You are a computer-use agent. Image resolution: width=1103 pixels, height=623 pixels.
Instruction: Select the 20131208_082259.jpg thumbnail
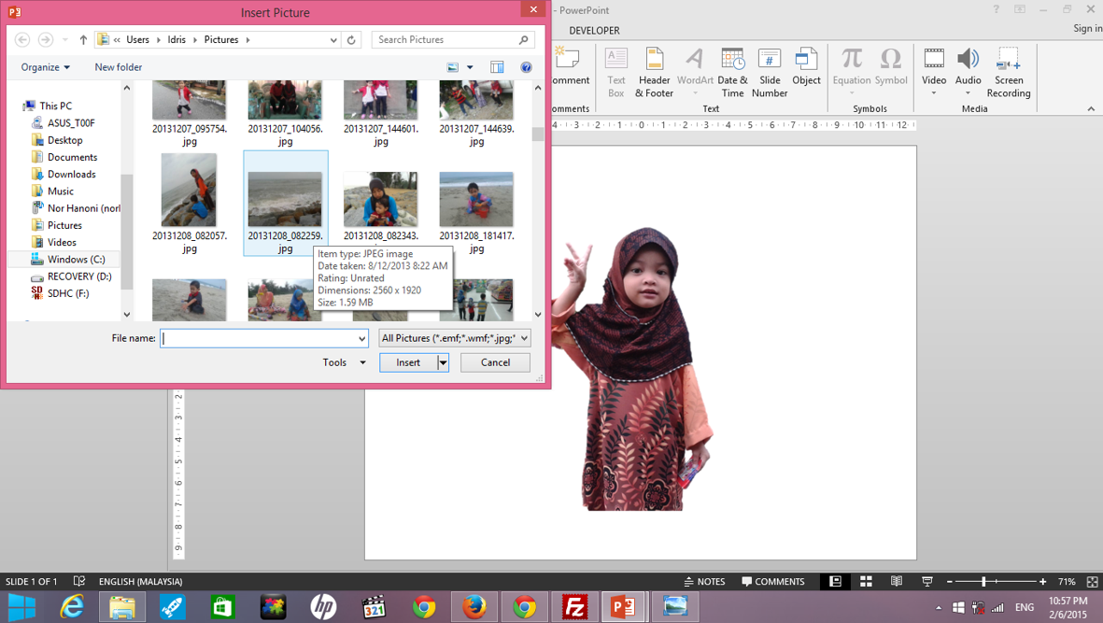tap(285, 198)
